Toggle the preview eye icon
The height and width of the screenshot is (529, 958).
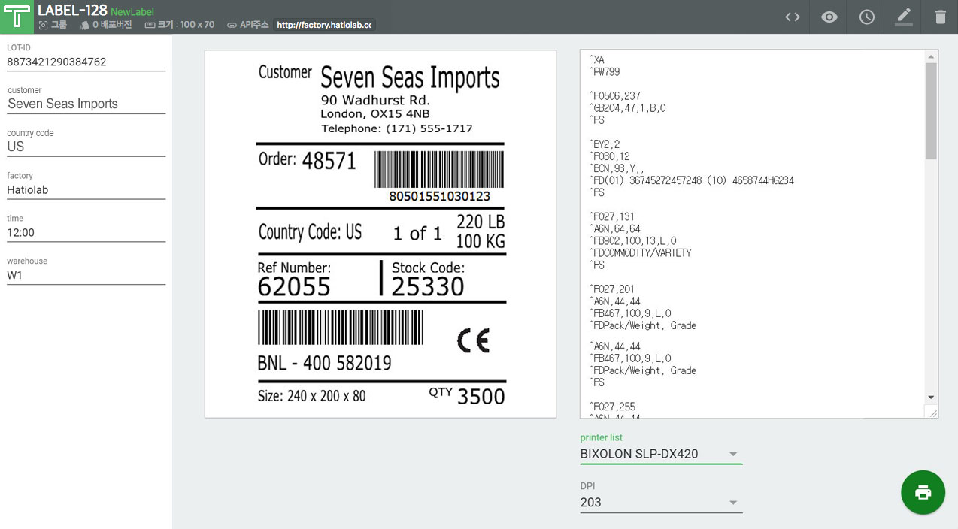[x=829, y=17]
